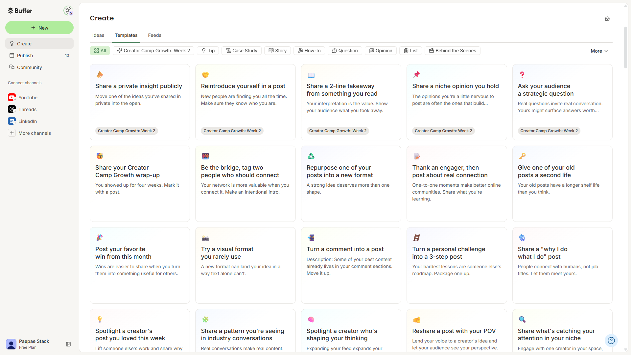This screenshot has width=631, height=355.
Task: Open Publish in the sidebar
Action: tap(39, 55)
